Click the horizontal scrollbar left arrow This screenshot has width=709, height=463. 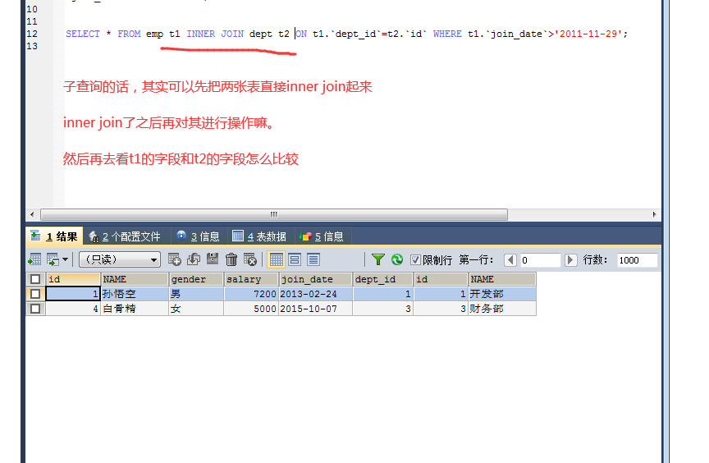(32, 214)
